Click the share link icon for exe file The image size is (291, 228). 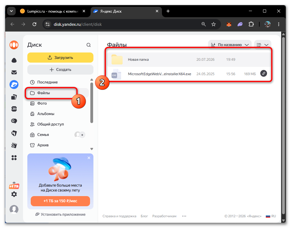click(x=263, y=73)
